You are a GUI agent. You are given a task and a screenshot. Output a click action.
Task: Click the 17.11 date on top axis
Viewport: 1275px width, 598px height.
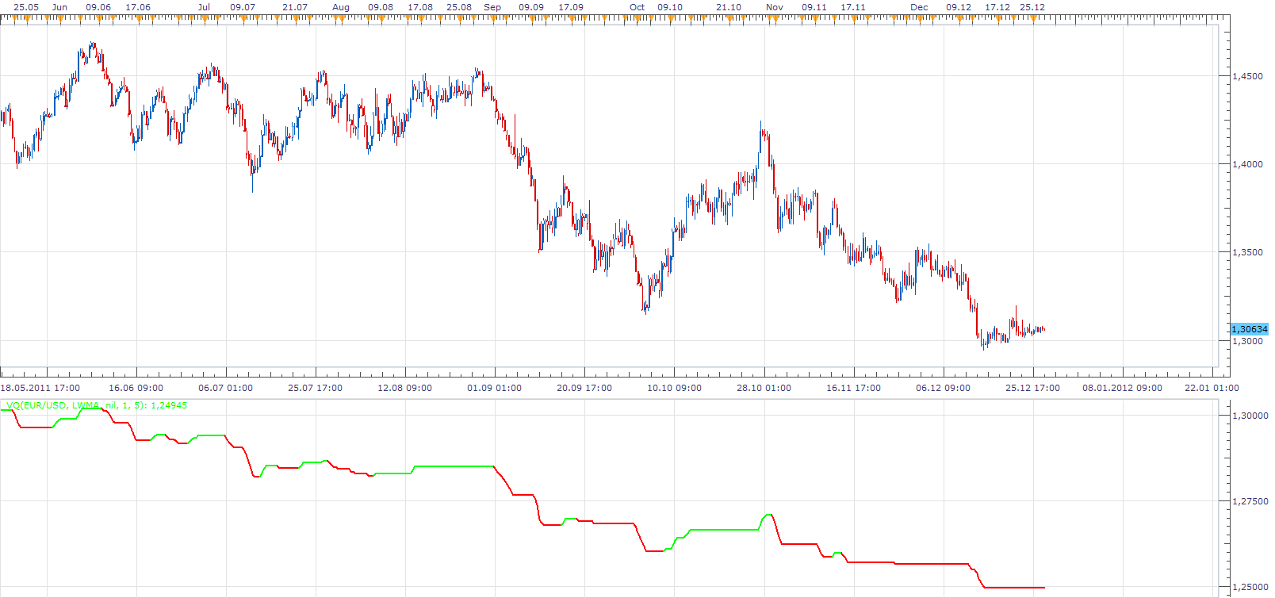(x=853, y=7)
